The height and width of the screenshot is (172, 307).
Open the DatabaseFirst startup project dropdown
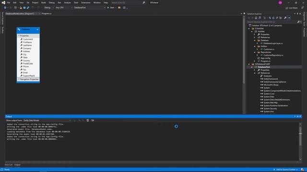click(90, 8)
